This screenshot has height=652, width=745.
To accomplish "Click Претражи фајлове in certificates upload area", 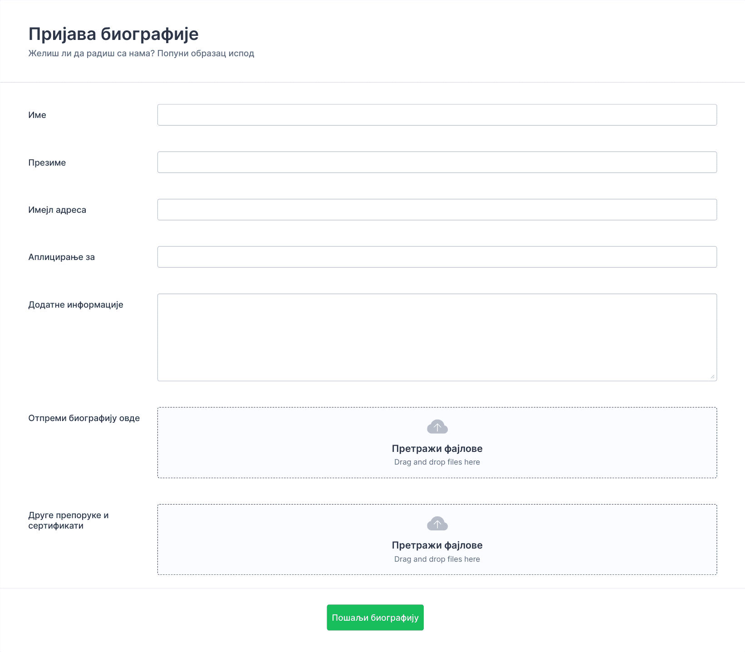I will 437,545.
